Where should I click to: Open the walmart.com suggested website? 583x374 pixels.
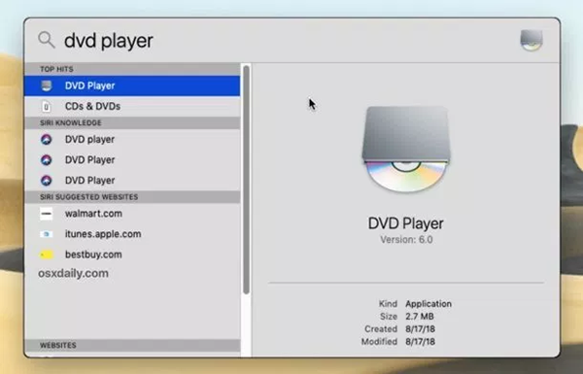[132, 214]
